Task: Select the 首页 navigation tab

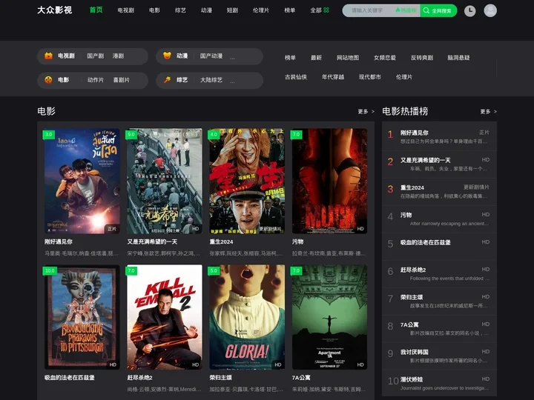Action: pyautogui.click(x=96, y=10)
